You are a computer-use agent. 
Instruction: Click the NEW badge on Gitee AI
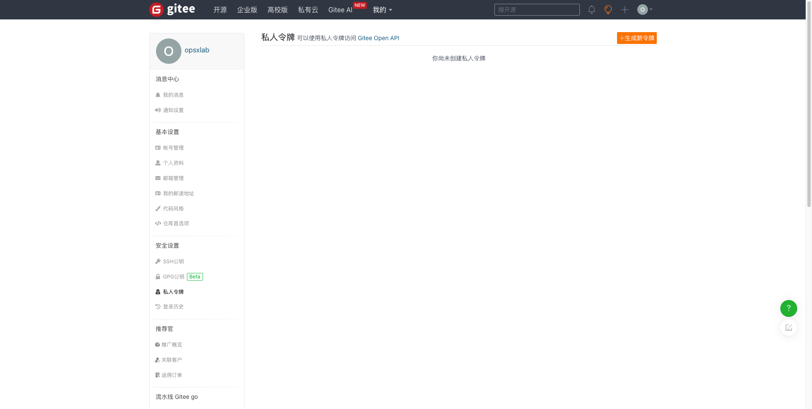[360, 5]
